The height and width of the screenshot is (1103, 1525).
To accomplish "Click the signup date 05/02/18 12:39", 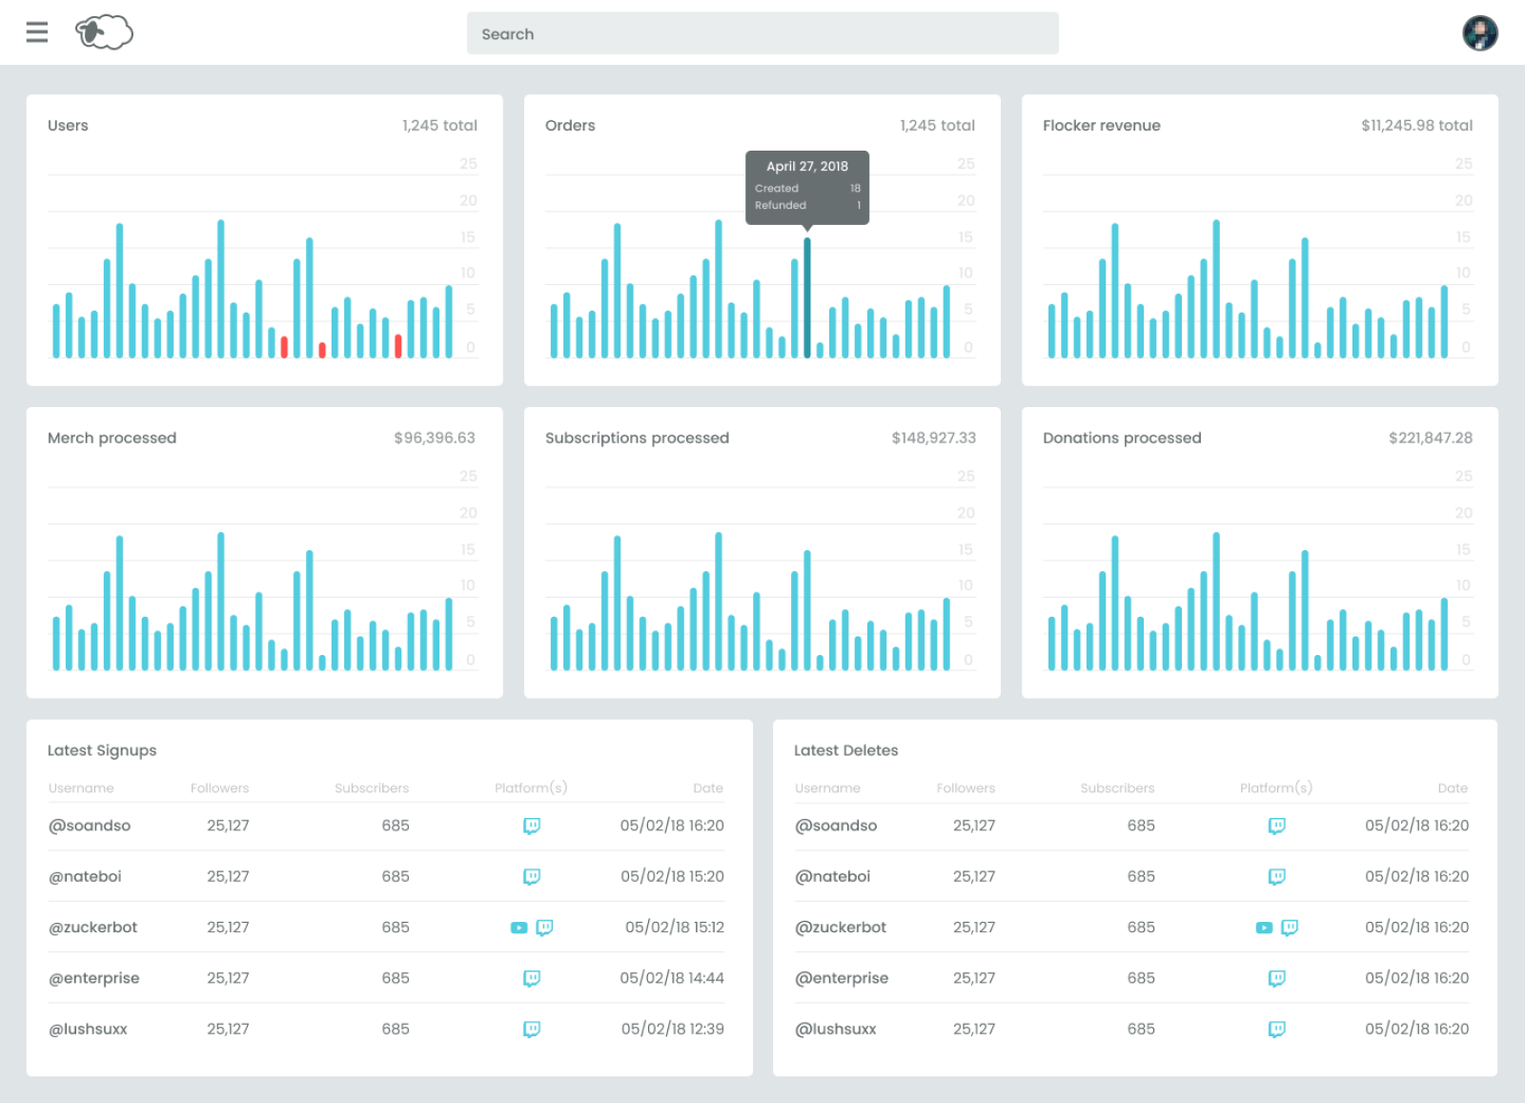I will pyautogui.click(x=673, y=1029).
